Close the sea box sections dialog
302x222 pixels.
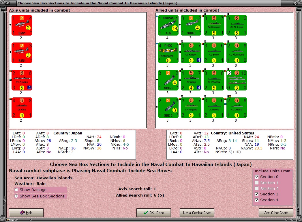(x=295, y=3)
